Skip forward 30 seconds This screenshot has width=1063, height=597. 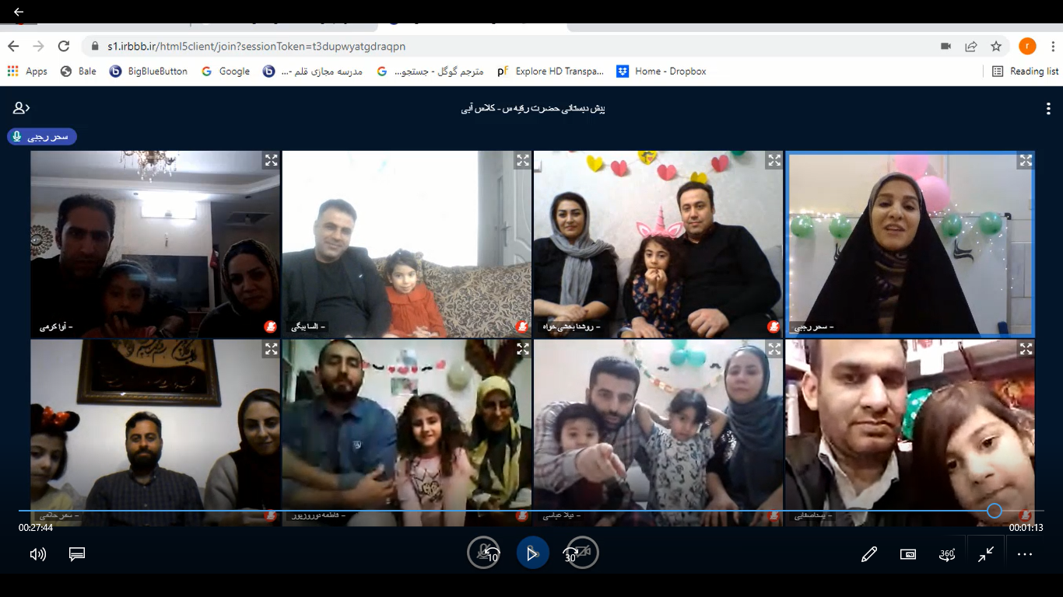tap(581, 553)
